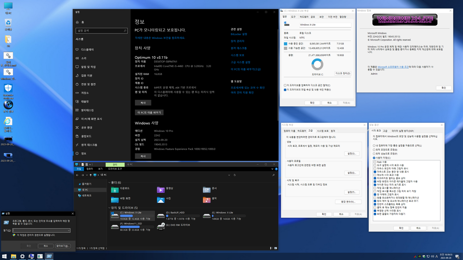
Task: Open the 보기 ribbon tab in Explorer
Action: [100, 169]
